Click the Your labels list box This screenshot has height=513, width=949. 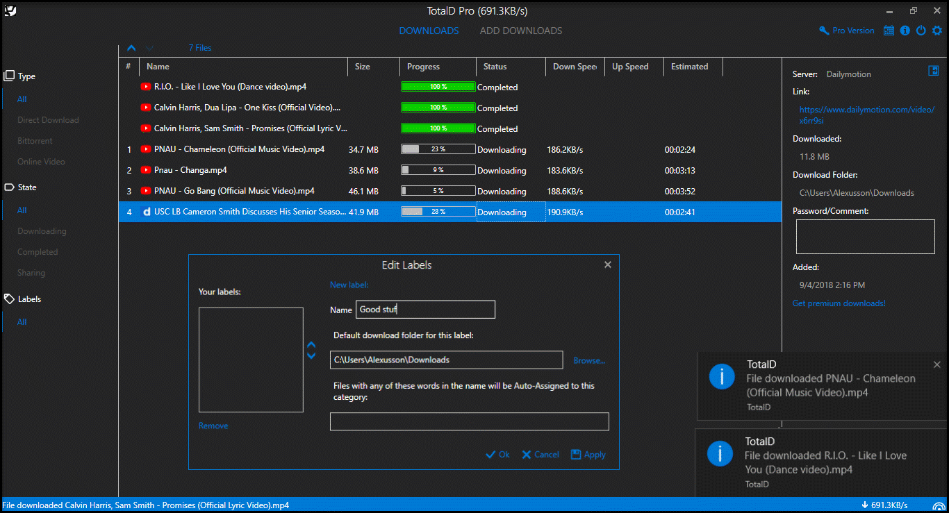pos(251,360)
